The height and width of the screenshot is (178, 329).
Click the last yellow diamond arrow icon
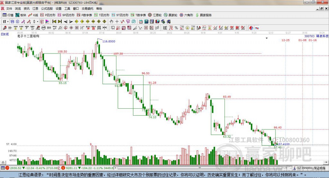[104, 22]
